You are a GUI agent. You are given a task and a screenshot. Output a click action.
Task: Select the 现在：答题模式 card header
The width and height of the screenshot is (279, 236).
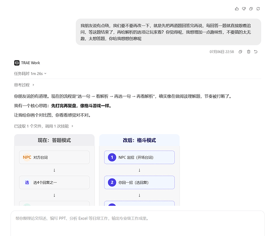tap(54, 140)
